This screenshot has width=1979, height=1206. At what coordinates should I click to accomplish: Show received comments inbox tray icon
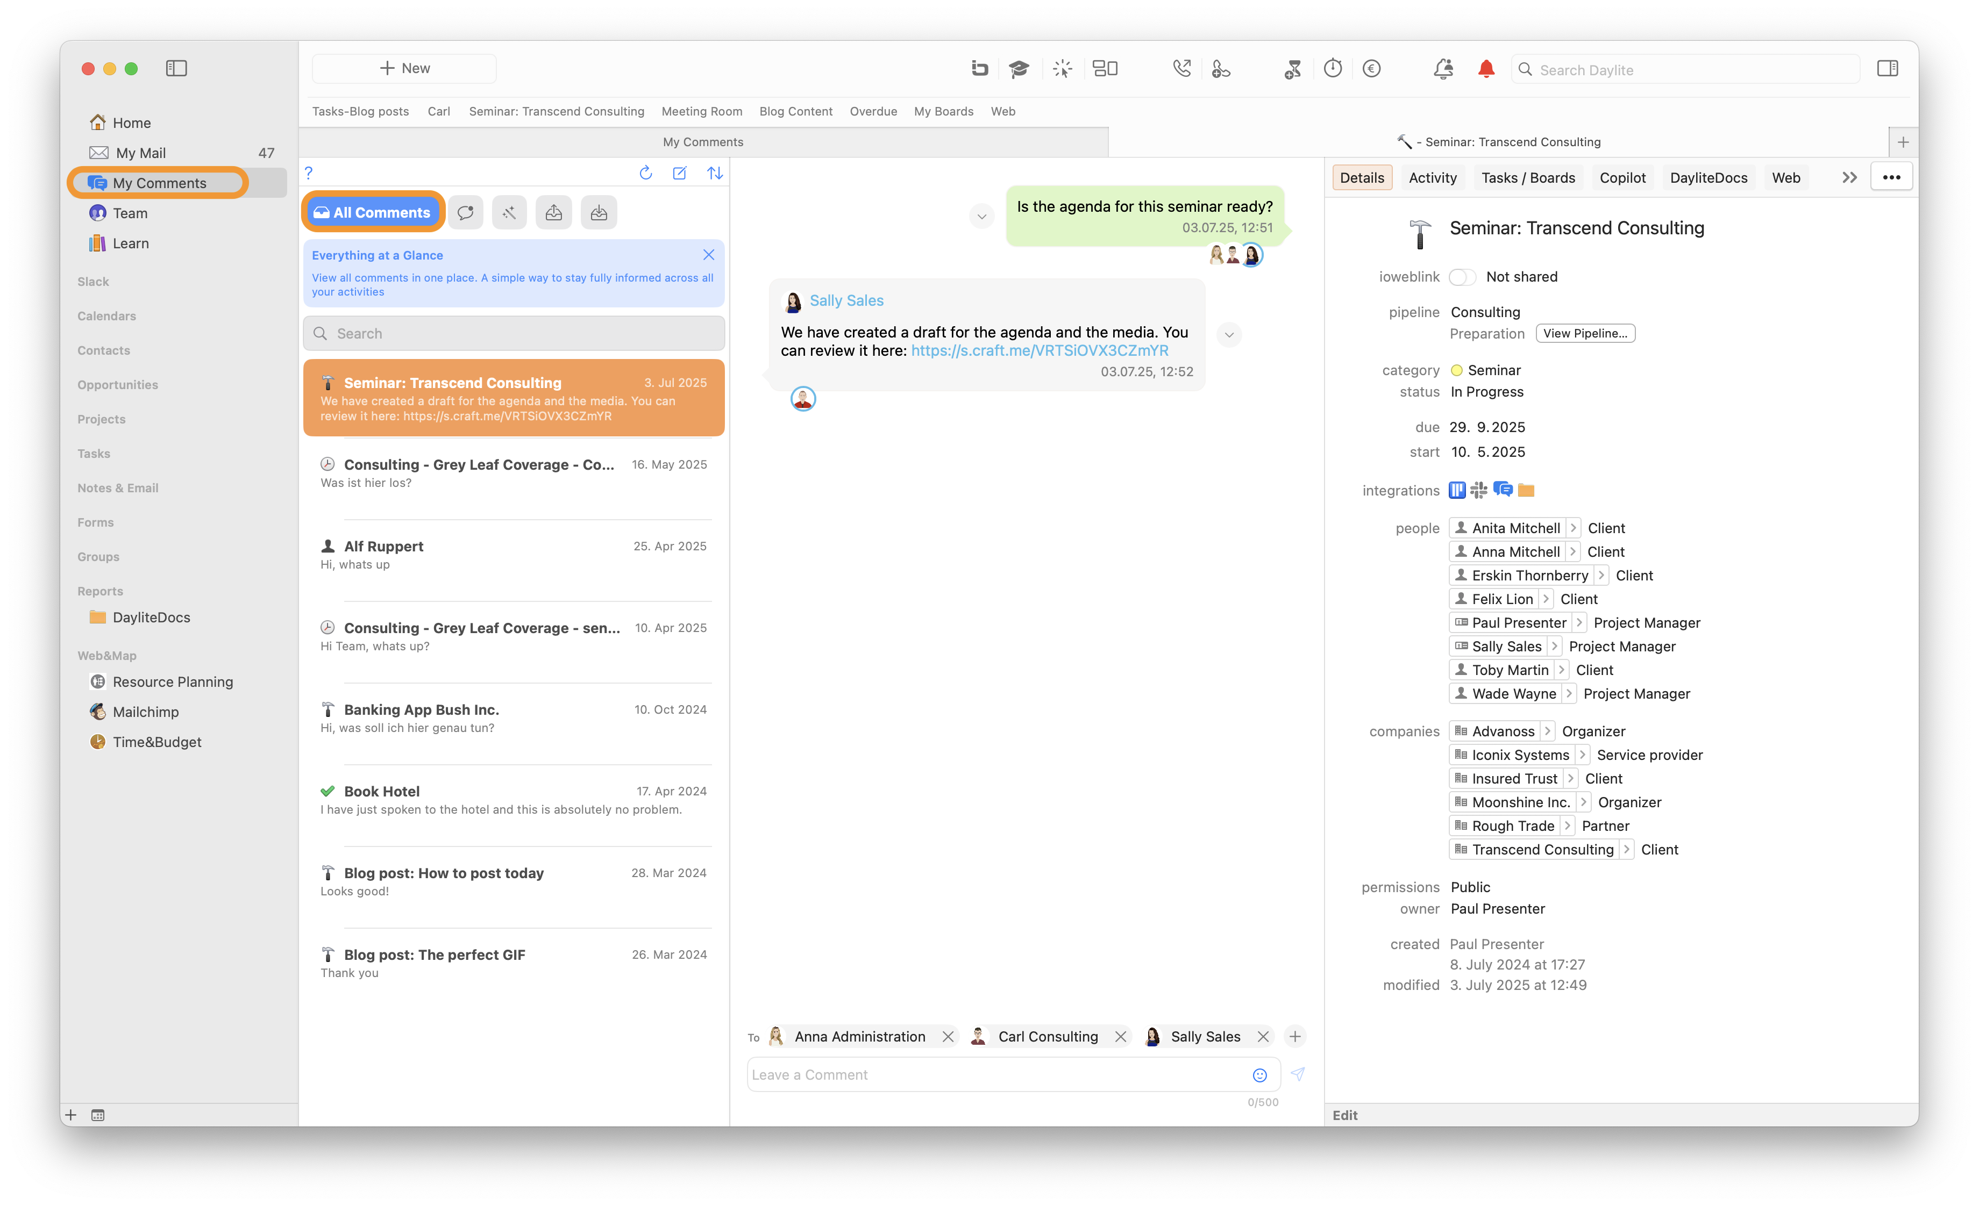tap(599, 213)
